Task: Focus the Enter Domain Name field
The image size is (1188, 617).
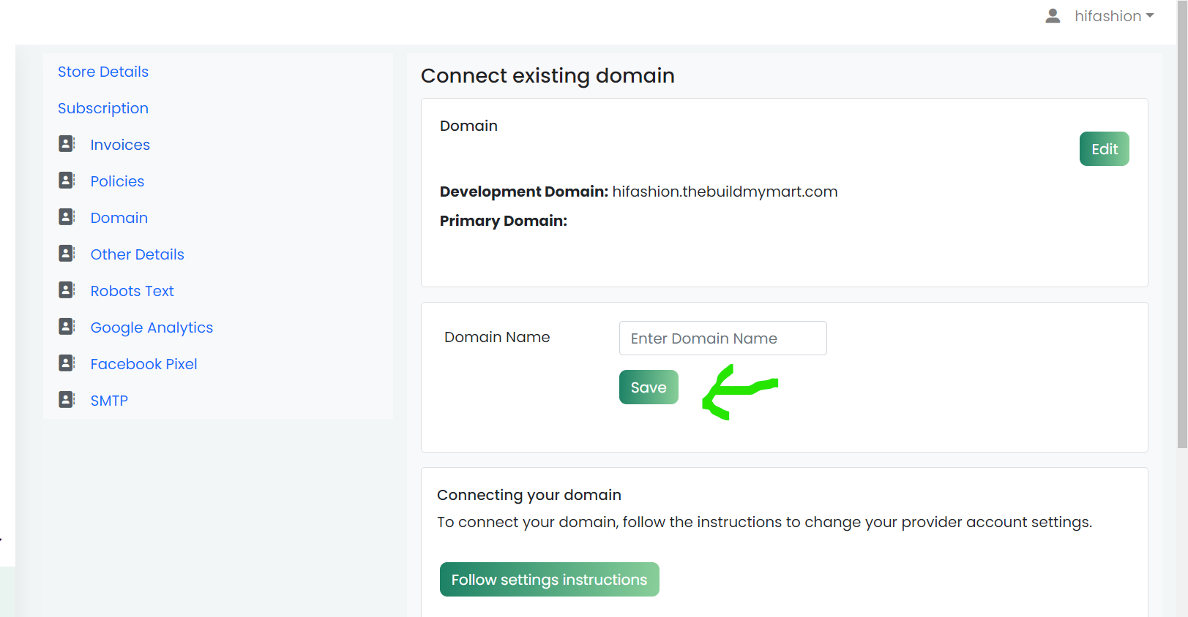Action: 722,338
